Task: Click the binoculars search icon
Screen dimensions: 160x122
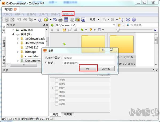Action: tap(55, 19)
